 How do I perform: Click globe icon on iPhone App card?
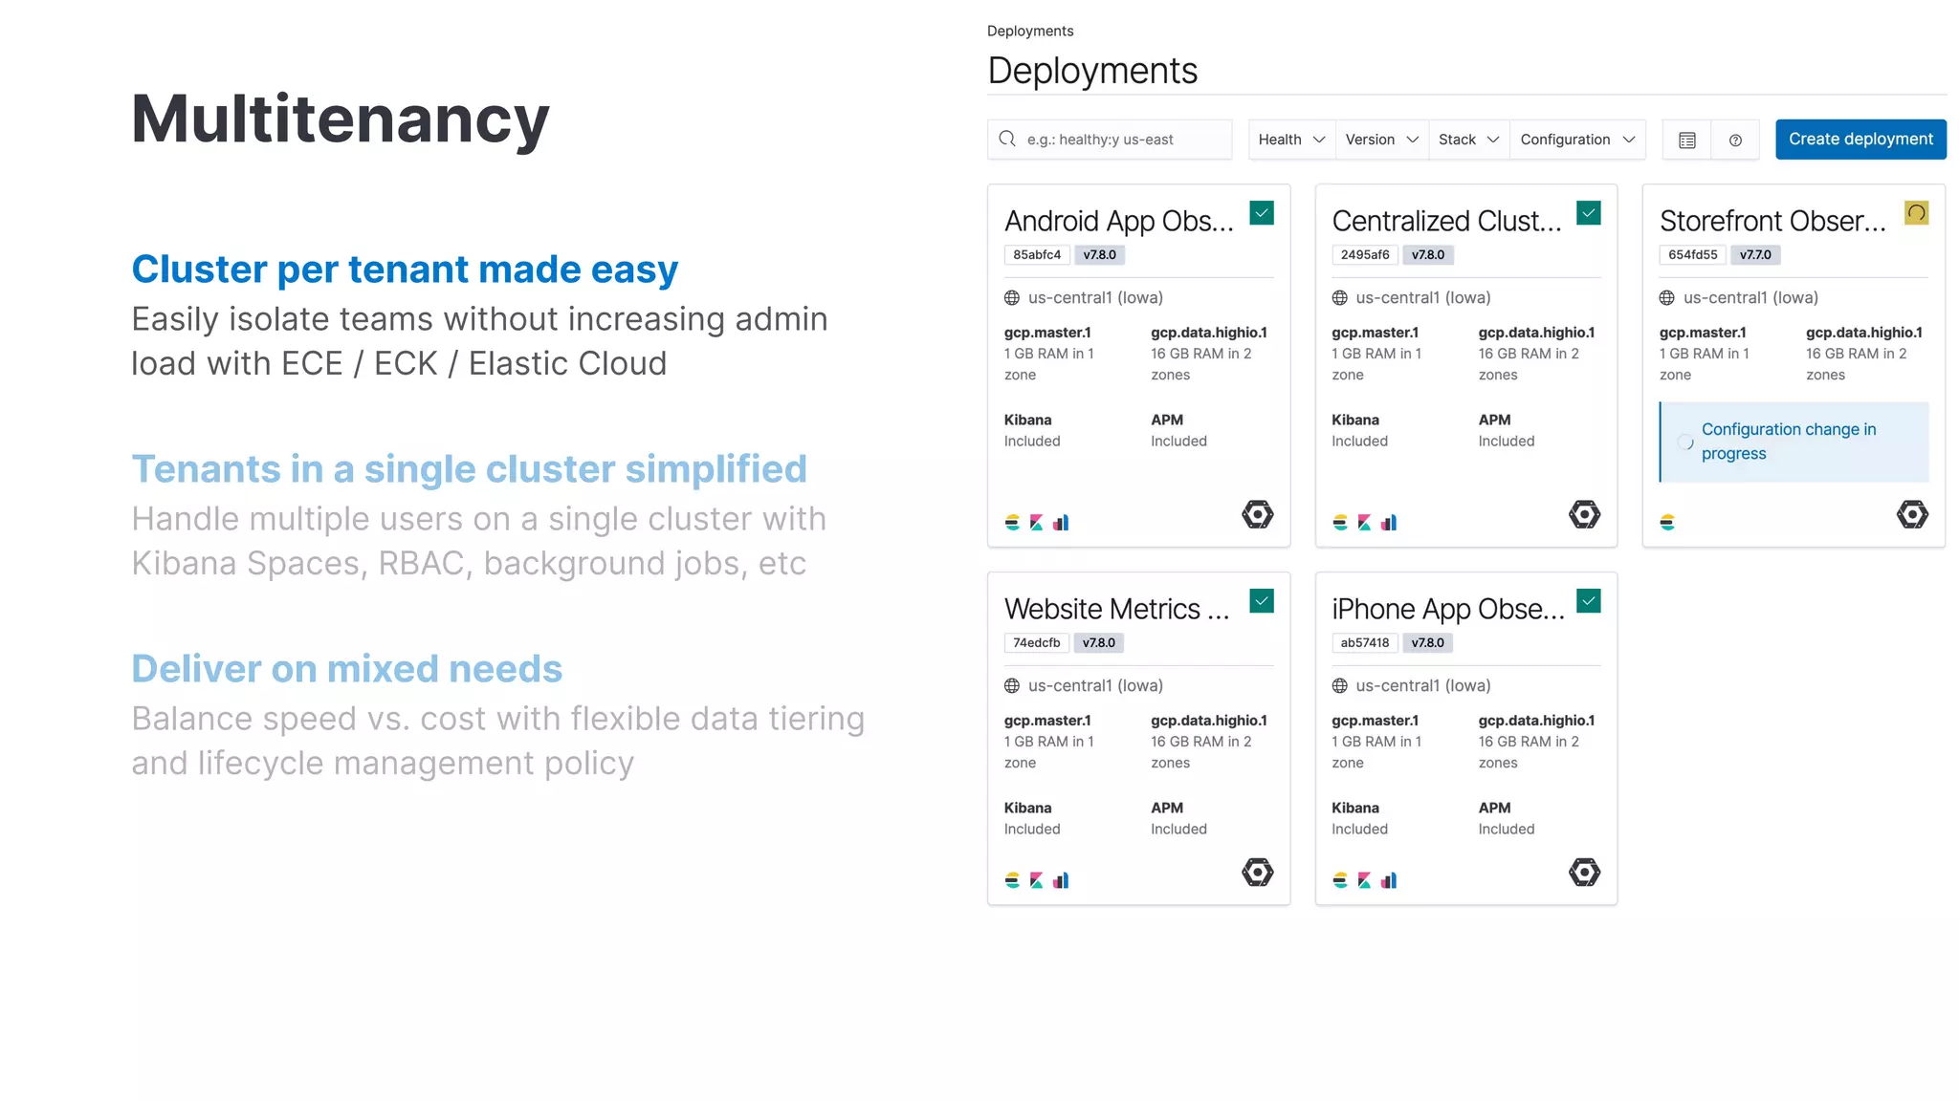point(1340,686)
